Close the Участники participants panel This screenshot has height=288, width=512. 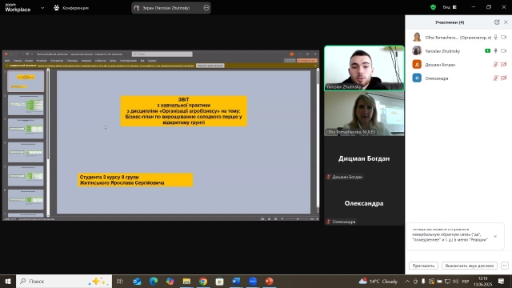[506, 22]
